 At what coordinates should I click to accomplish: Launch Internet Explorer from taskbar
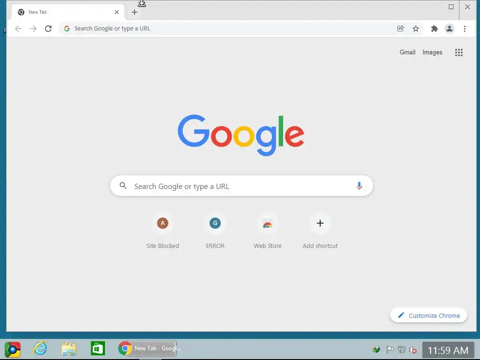40,349
